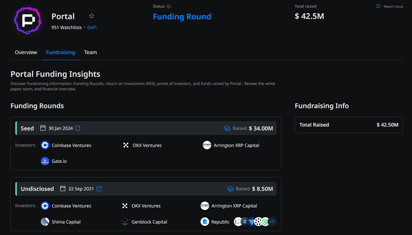Screen dimensions: 412x235
Task: Open the Genblock Capital investor link
Action: 149,222
